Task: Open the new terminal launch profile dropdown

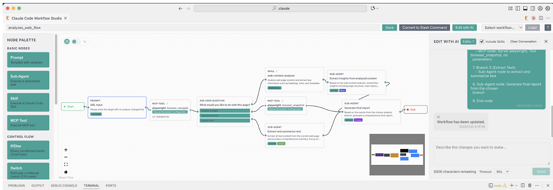Action: pos(516,185)
